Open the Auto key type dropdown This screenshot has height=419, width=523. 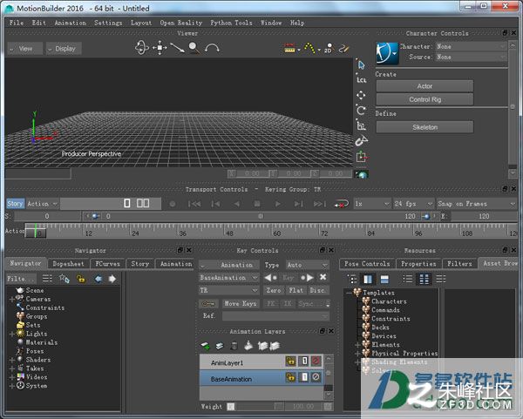(x=307, y=265)
